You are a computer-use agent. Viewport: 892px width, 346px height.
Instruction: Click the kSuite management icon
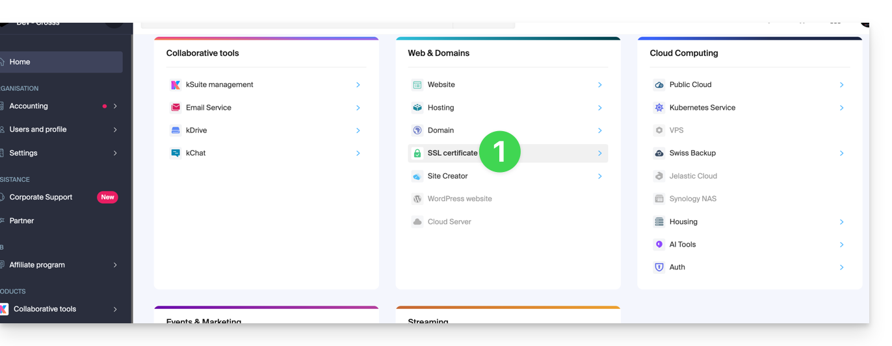[175, 85]
